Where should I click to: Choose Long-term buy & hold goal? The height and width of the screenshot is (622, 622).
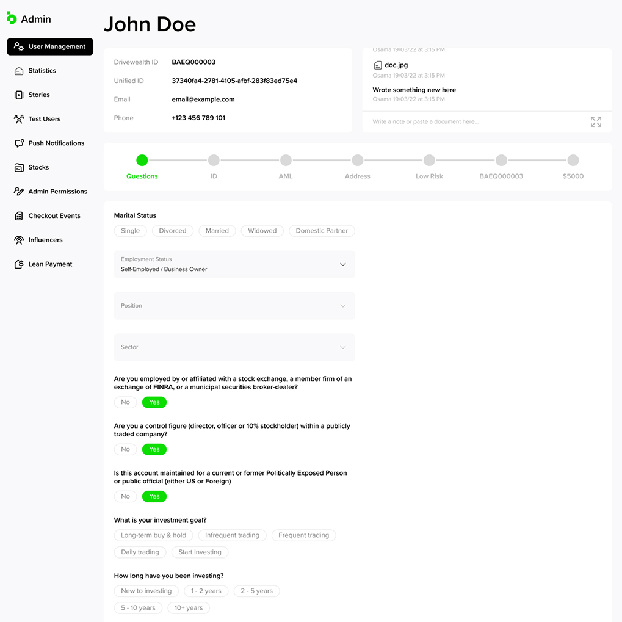click(153, 535)
